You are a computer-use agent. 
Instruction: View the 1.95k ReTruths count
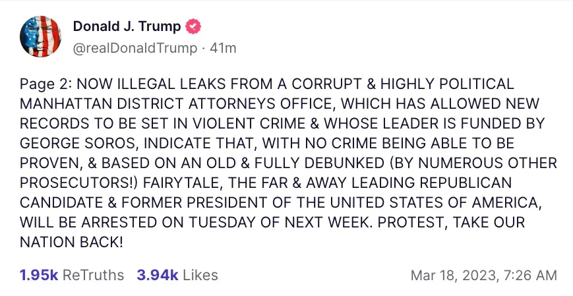click(39, 275)
